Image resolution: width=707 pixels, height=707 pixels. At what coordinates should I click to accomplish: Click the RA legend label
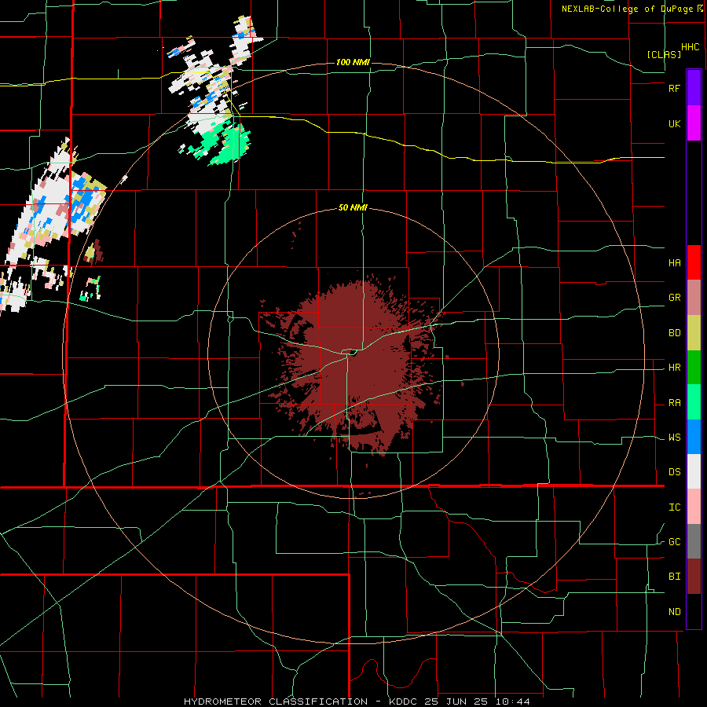(674, 403)
